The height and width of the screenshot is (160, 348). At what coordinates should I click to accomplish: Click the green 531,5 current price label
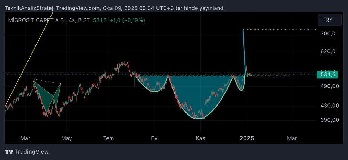(327, 75)
